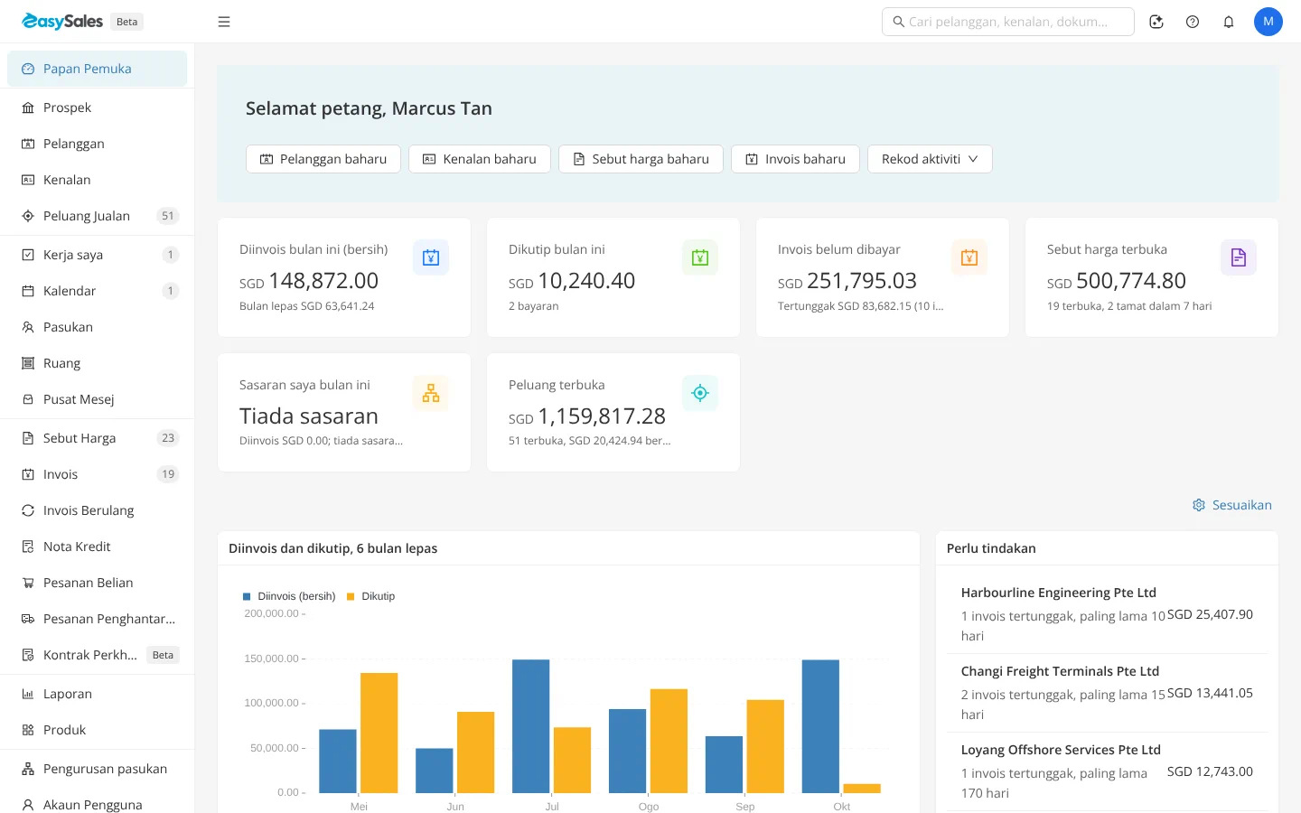This screenshot has height=813, width=1301.
Task: Focus the search customers input field
Action: click(1008, 22)
